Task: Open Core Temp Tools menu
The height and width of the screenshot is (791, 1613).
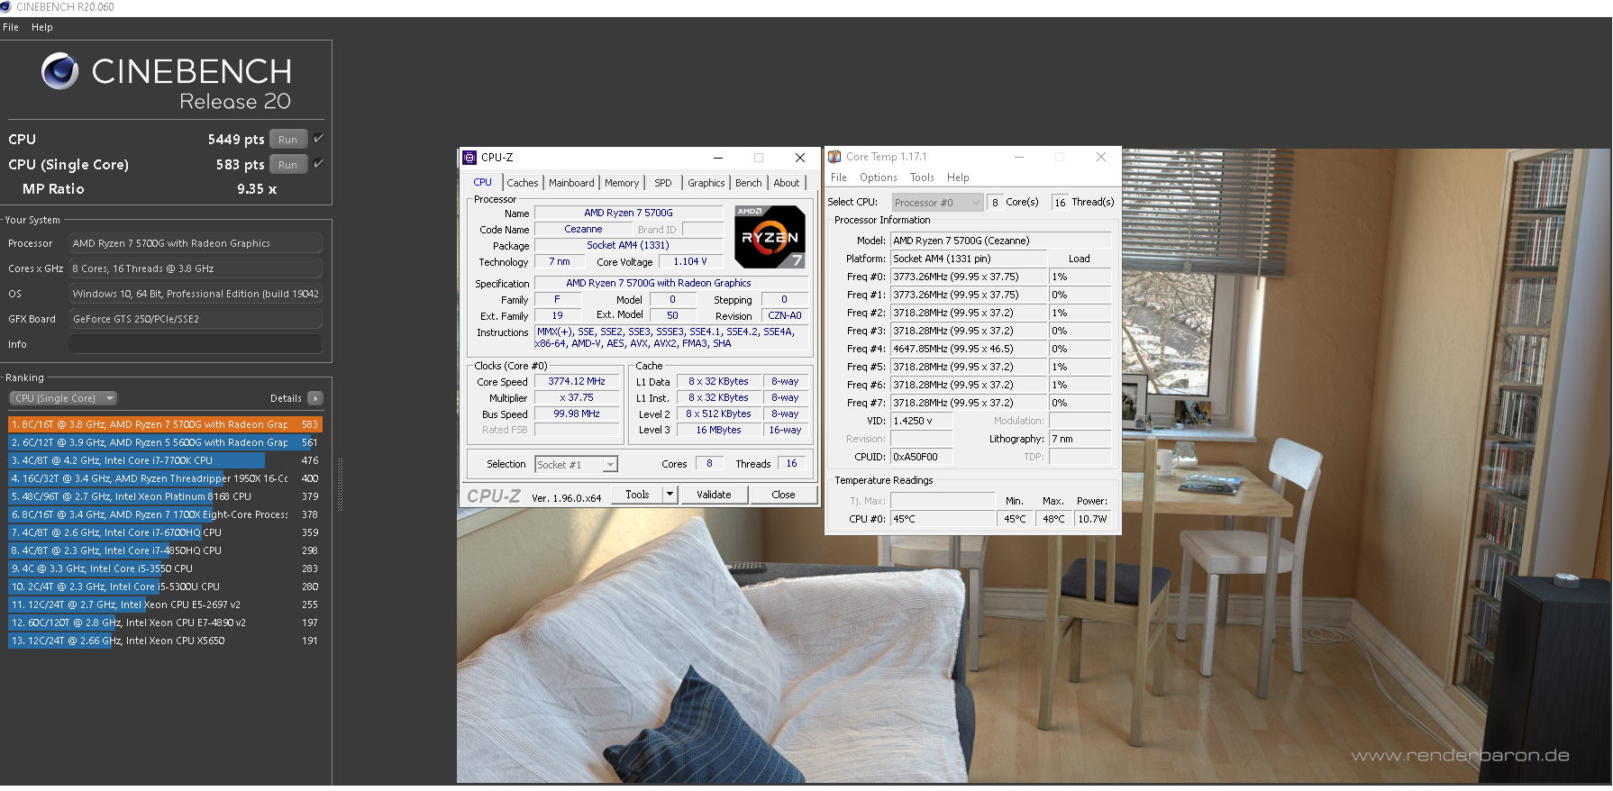Action: point(922,177)
